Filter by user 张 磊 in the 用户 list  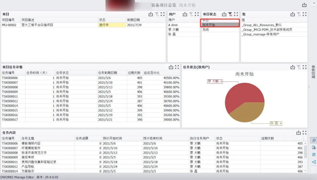point(183,34)
